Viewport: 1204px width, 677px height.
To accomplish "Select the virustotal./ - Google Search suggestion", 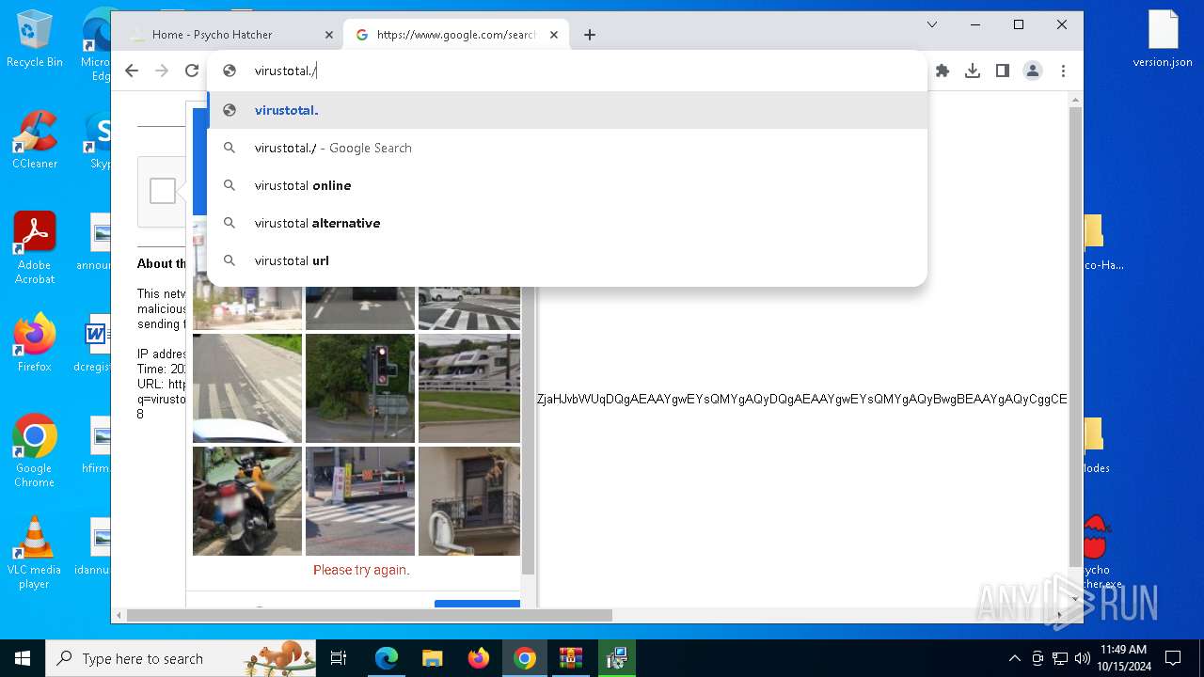I will coord(567,148).
